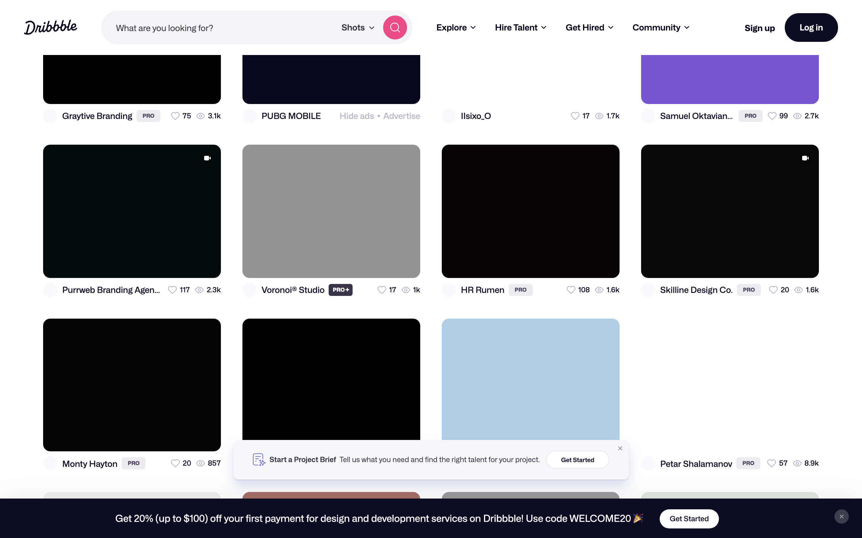The image size is (862, 538).
Task: Click Get Started in bottom promo banner
Action: tap(689, 519)
